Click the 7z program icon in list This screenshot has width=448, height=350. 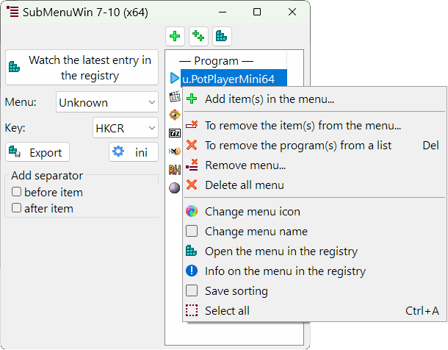click(174, 133)
